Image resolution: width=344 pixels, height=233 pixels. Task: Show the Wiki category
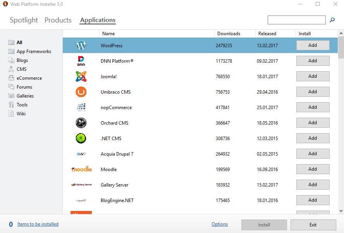pos(21,113)
